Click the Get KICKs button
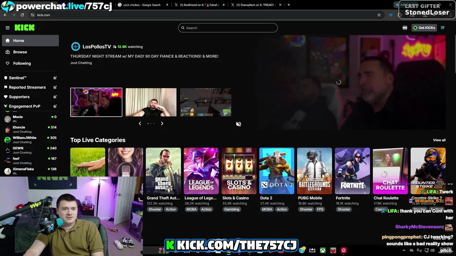Image resolution: width=456 pixels, height=256 pixels. click(424, 28)
